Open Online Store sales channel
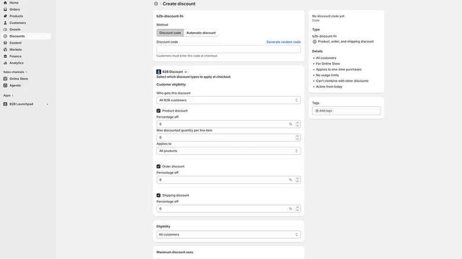Screen dimensions: 462x259 tap(18, 79)
